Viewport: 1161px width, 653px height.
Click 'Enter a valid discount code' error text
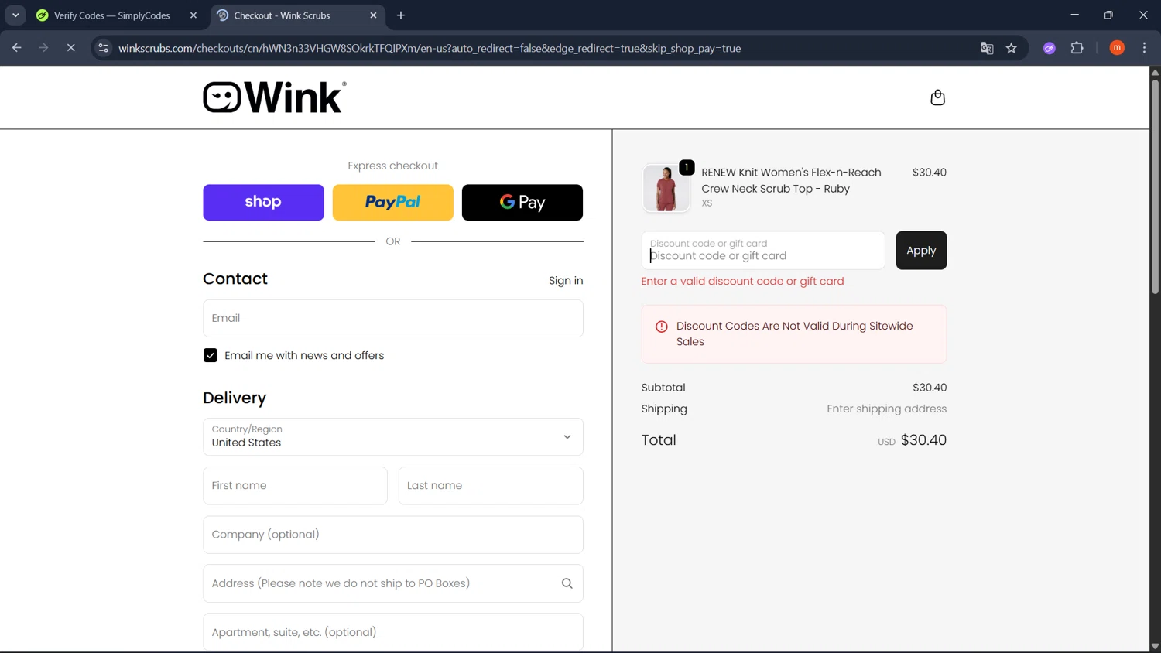[x=742, y=281]
